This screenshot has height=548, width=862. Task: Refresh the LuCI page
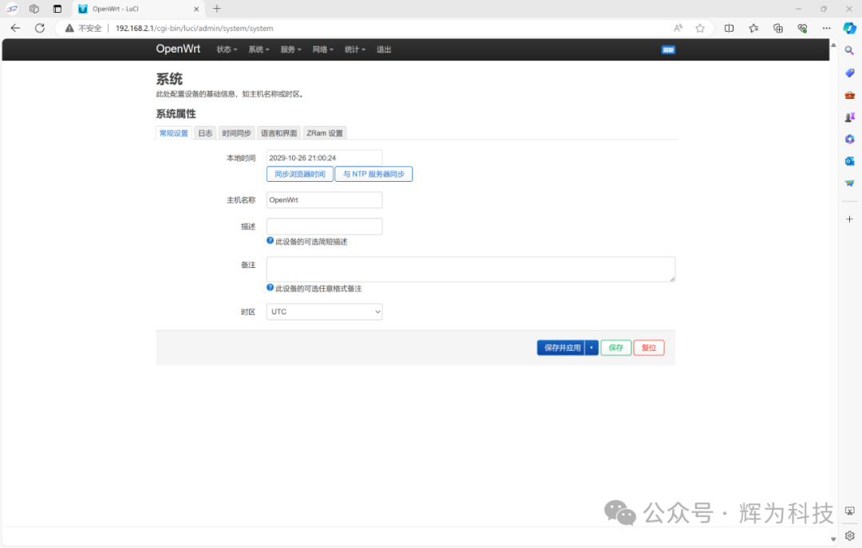(39, 27)
